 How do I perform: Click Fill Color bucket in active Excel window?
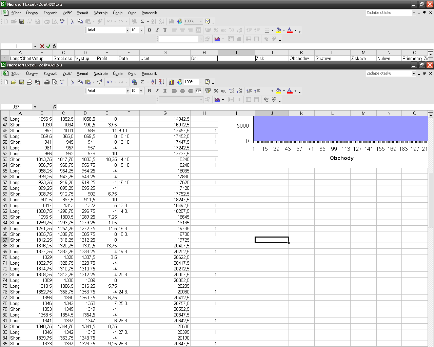tap(278, 91)
